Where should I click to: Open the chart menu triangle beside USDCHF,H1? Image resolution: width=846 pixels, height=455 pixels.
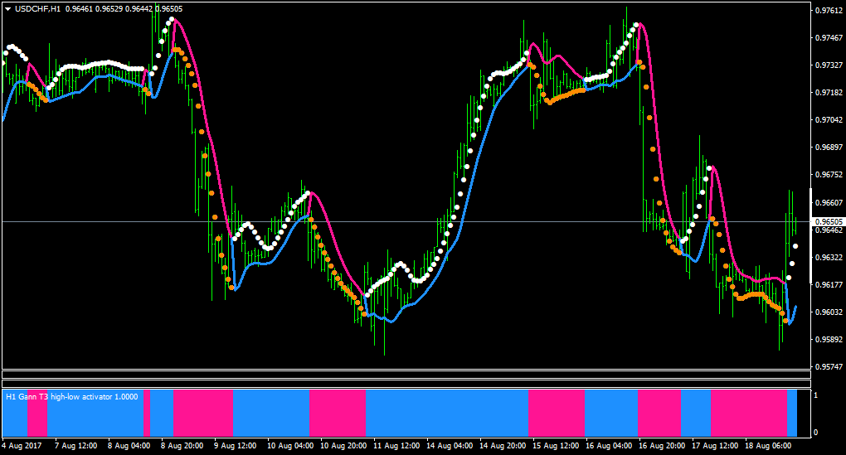click(8, 9)
